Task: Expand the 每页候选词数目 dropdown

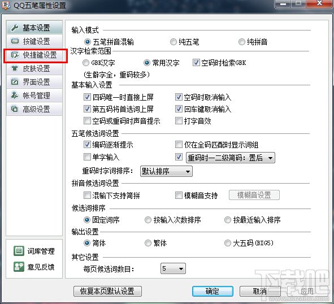Action: 173,268
